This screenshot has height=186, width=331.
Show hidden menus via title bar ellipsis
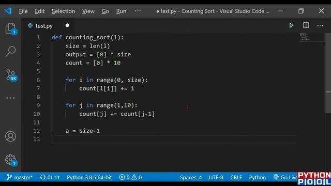(x=138, y=11)
